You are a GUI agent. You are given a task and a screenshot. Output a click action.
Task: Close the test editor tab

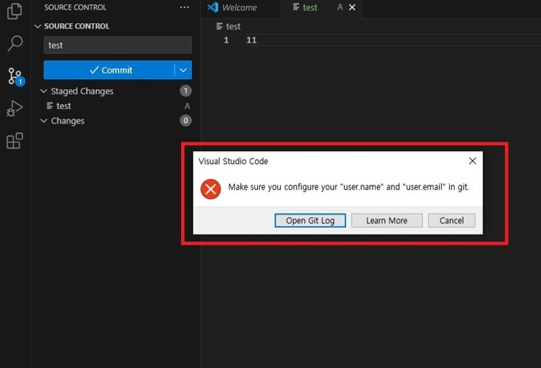coord(352,7)
